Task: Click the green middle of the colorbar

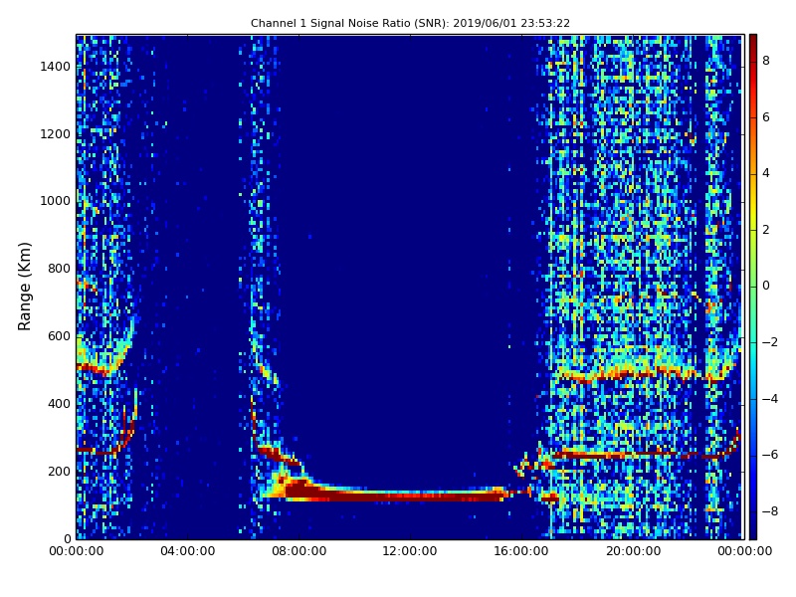Action: click(x=753, y=287)
